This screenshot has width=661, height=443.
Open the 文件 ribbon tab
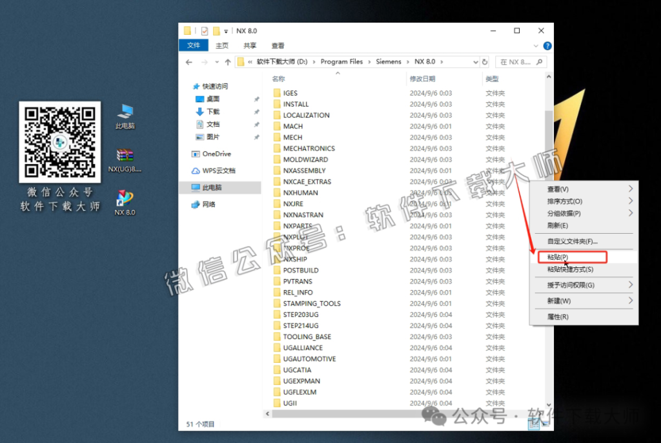tap(194, 46)
